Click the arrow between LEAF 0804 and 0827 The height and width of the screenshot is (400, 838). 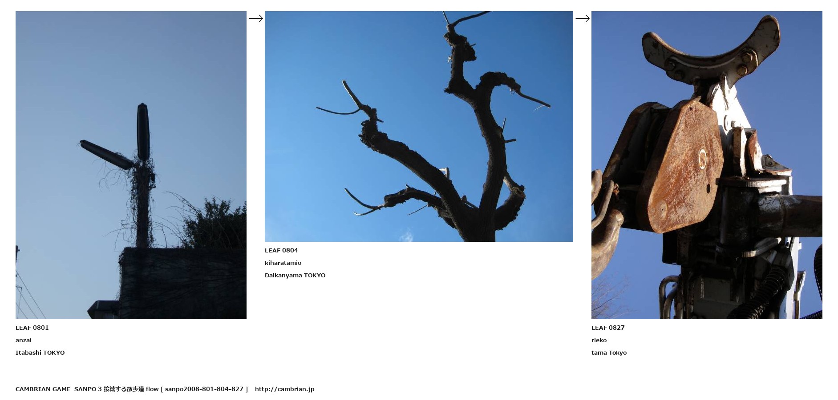583,18
